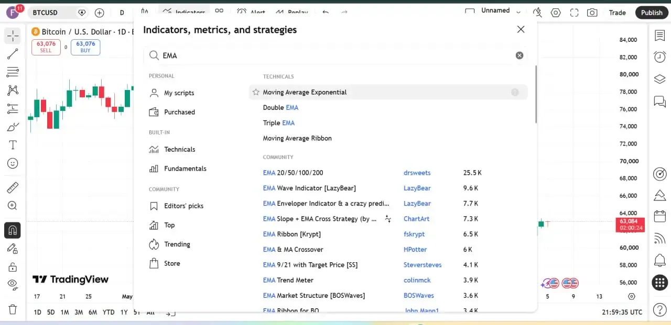Open chart settings hexagon icon
The image size is (671, 325).
click(556, 13)
